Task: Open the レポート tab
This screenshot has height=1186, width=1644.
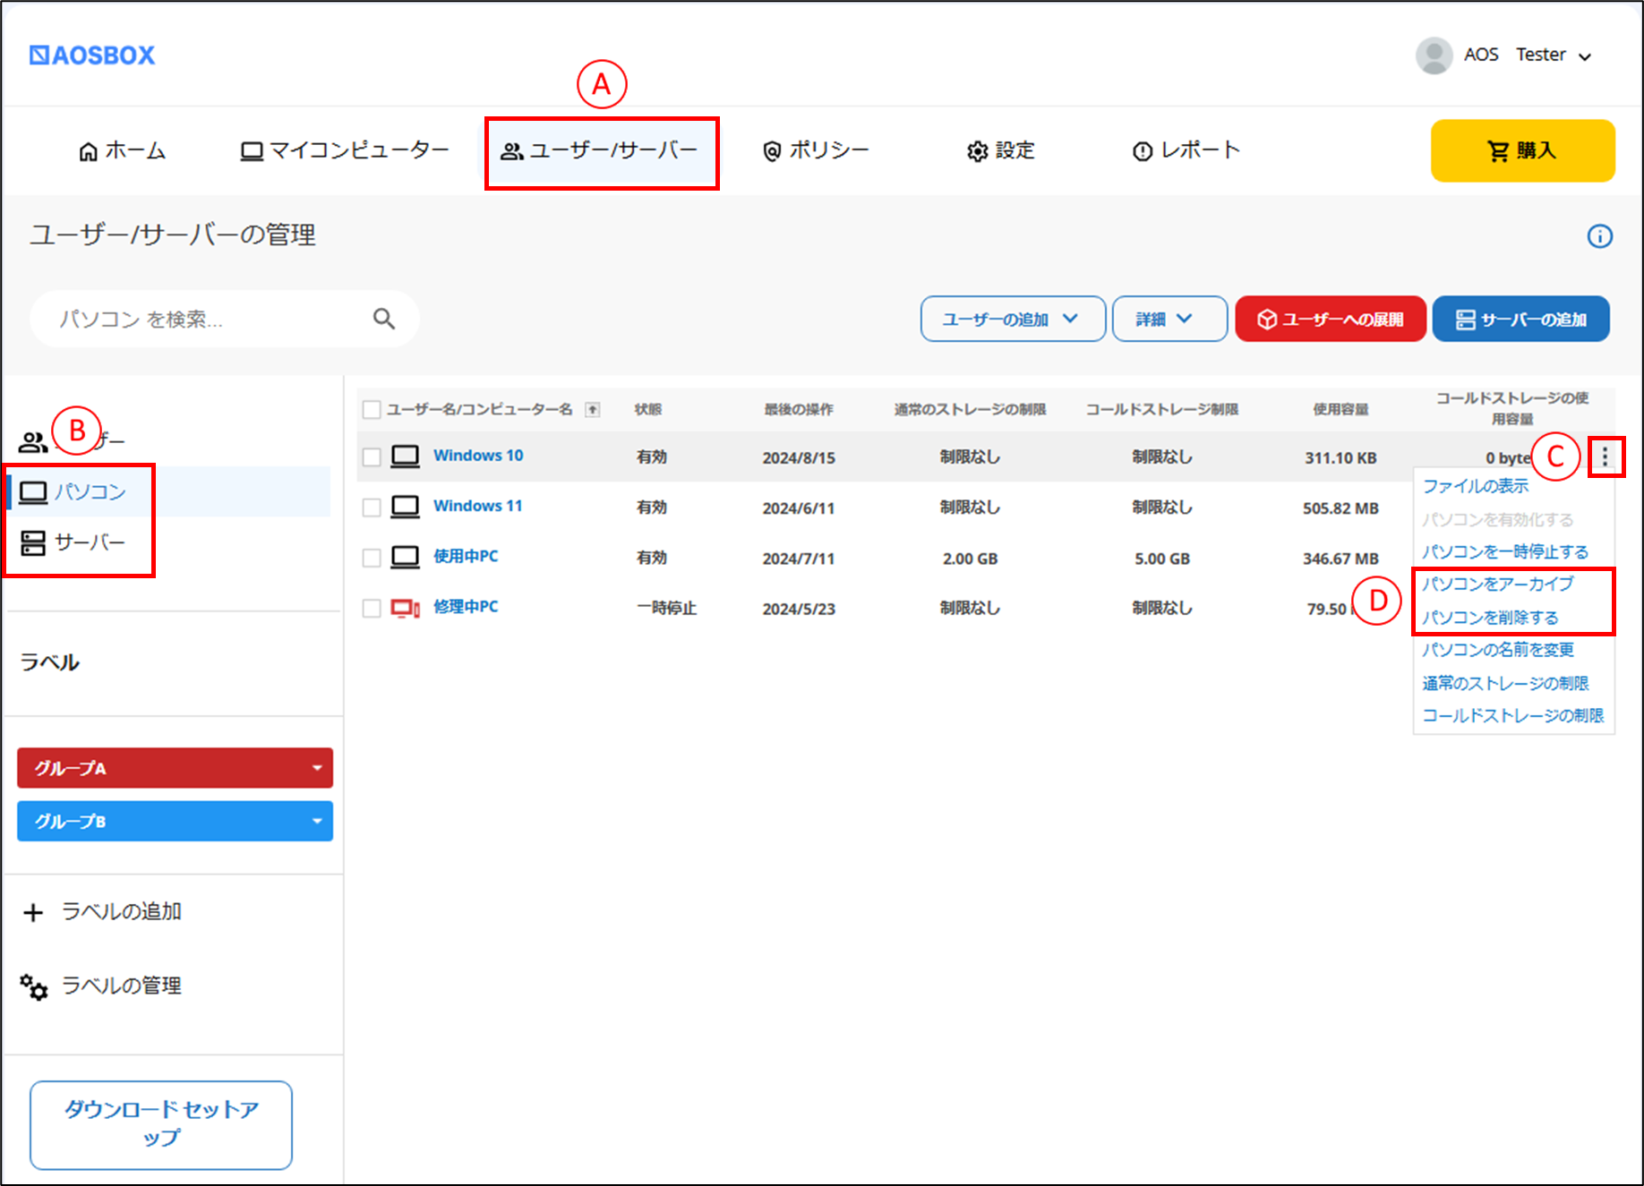Action: (x=1186, y=150)
